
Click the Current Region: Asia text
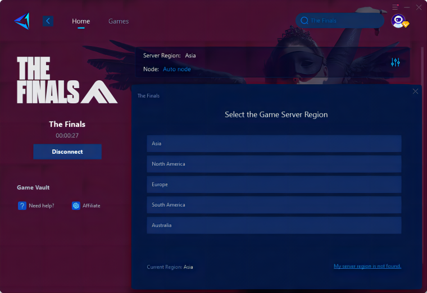(x=170, y=267)
